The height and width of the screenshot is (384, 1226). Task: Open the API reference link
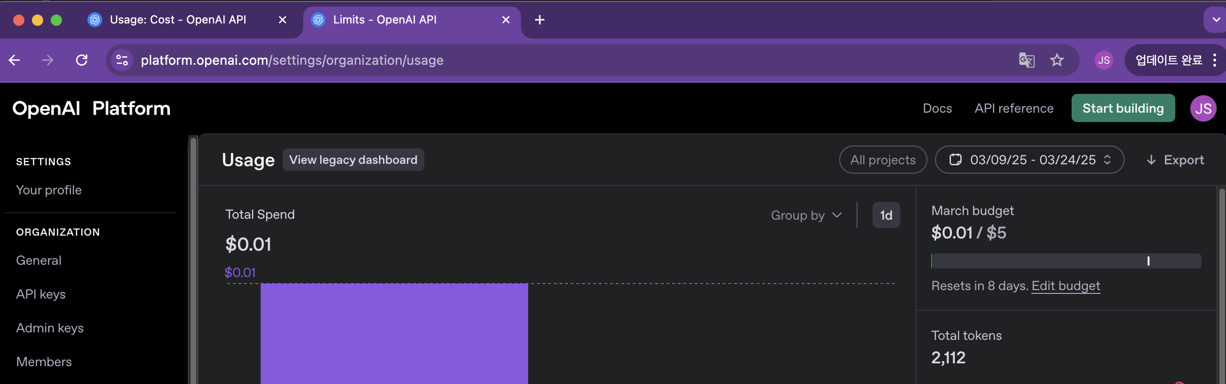point(1013,108)
